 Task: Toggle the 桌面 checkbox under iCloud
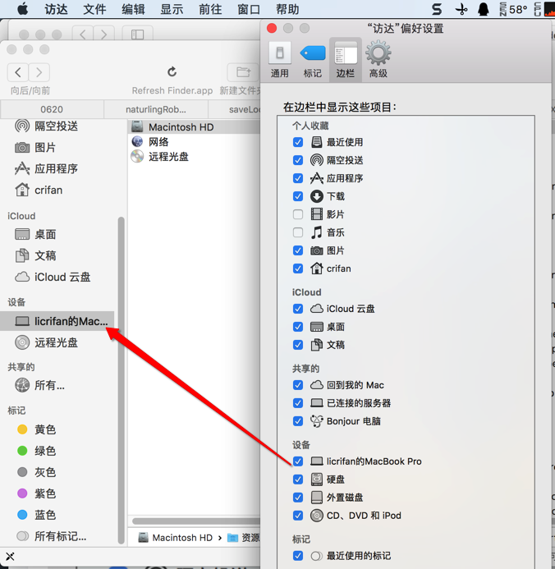pos(298,327)
